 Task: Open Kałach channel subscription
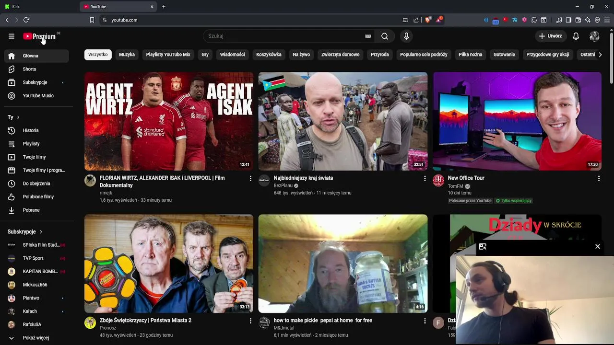pos(36,311)
